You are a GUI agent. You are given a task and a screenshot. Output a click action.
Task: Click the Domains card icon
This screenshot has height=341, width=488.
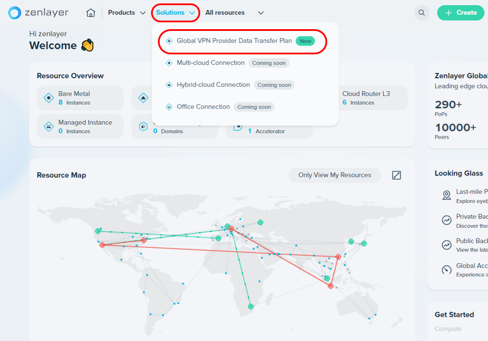(x=143, y=126)
